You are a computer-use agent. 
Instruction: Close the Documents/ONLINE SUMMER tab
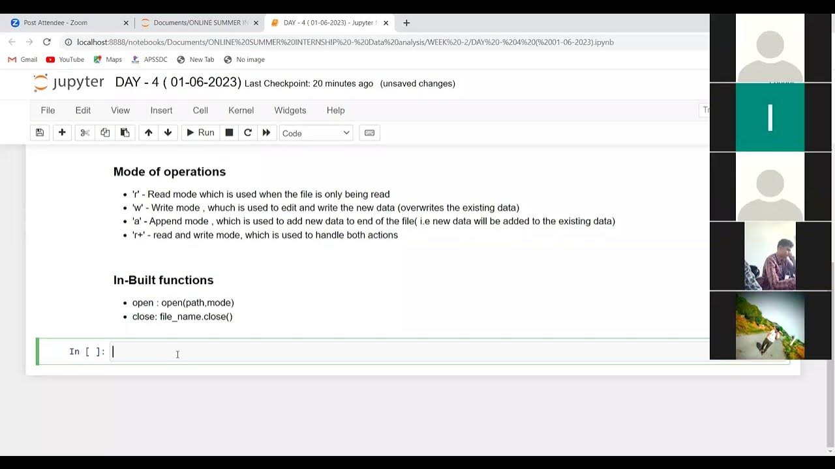click(256, 23)
